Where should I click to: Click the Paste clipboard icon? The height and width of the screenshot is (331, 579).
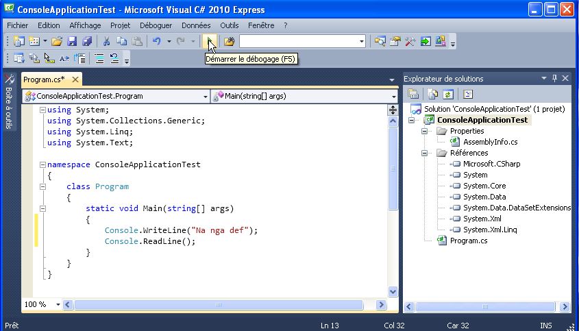pos(137,41)
